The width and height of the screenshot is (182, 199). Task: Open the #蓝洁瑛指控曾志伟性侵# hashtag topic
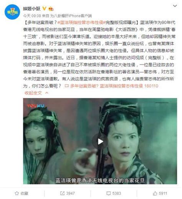click(81, 23)
